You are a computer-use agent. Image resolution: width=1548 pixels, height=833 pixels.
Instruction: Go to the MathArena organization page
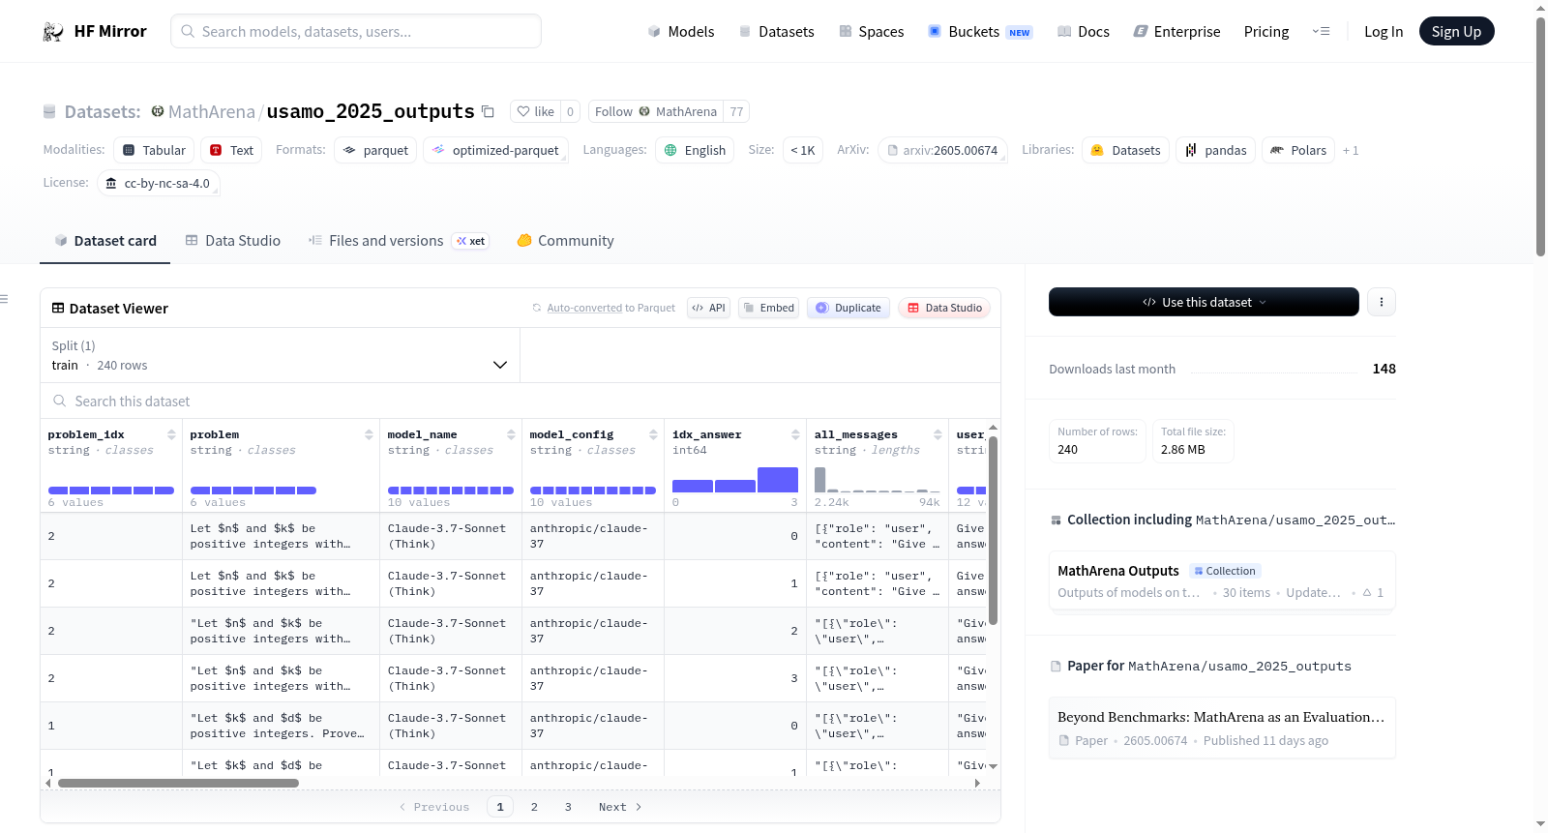pyautogui.click(x=212, y=112)
